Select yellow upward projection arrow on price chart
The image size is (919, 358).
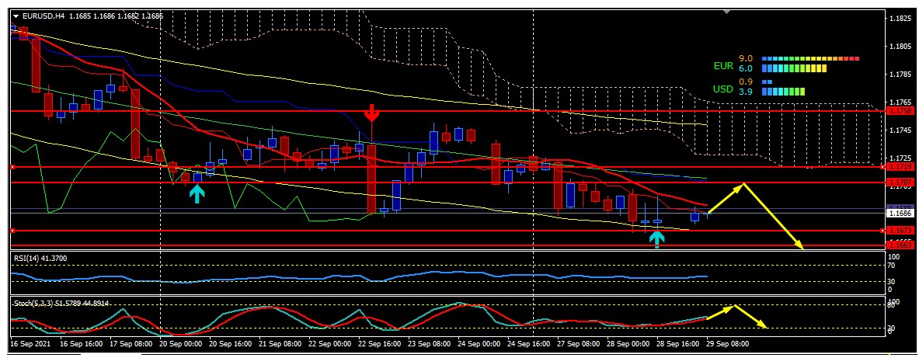(x=726, y=198)
